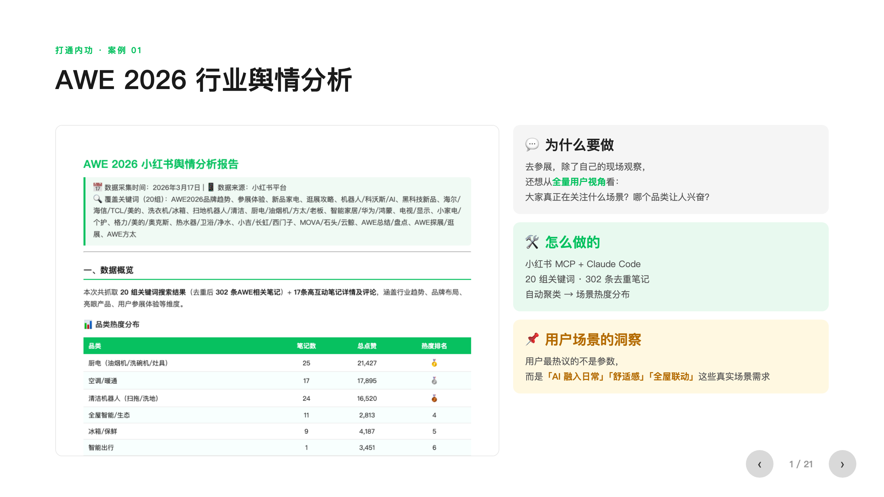Click the green 全量用户视角 highlighted text
The image size is (884, 497).
coord(579,182)
